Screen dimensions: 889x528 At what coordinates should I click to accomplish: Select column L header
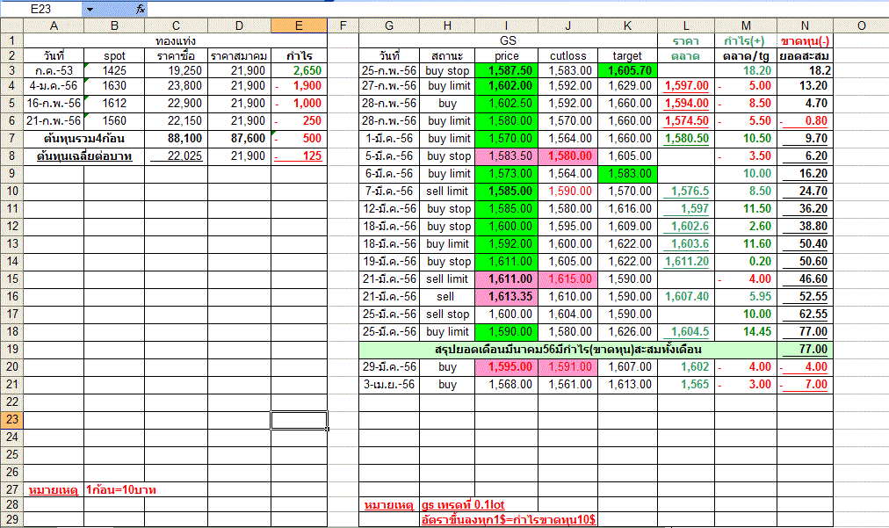click(x=686, y=25)
